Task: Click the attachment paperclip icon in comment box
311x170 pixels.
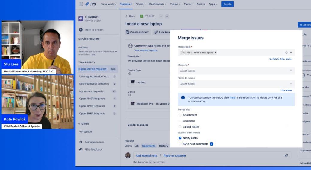Action: (x=286, y=156)
